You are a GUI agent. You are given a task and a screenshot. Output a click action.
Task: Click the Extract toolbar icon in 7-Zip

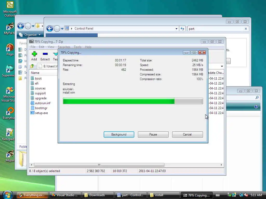45,54
